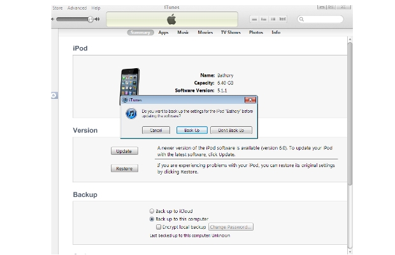Open the Help menu
The image size is (395, 255).
[96, 8]
